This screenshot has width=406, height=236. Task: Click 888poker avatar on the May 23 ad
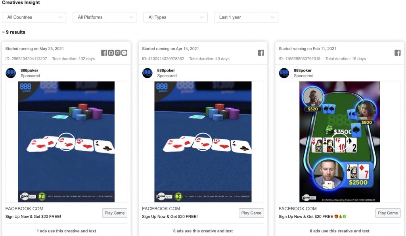point(11,73)
